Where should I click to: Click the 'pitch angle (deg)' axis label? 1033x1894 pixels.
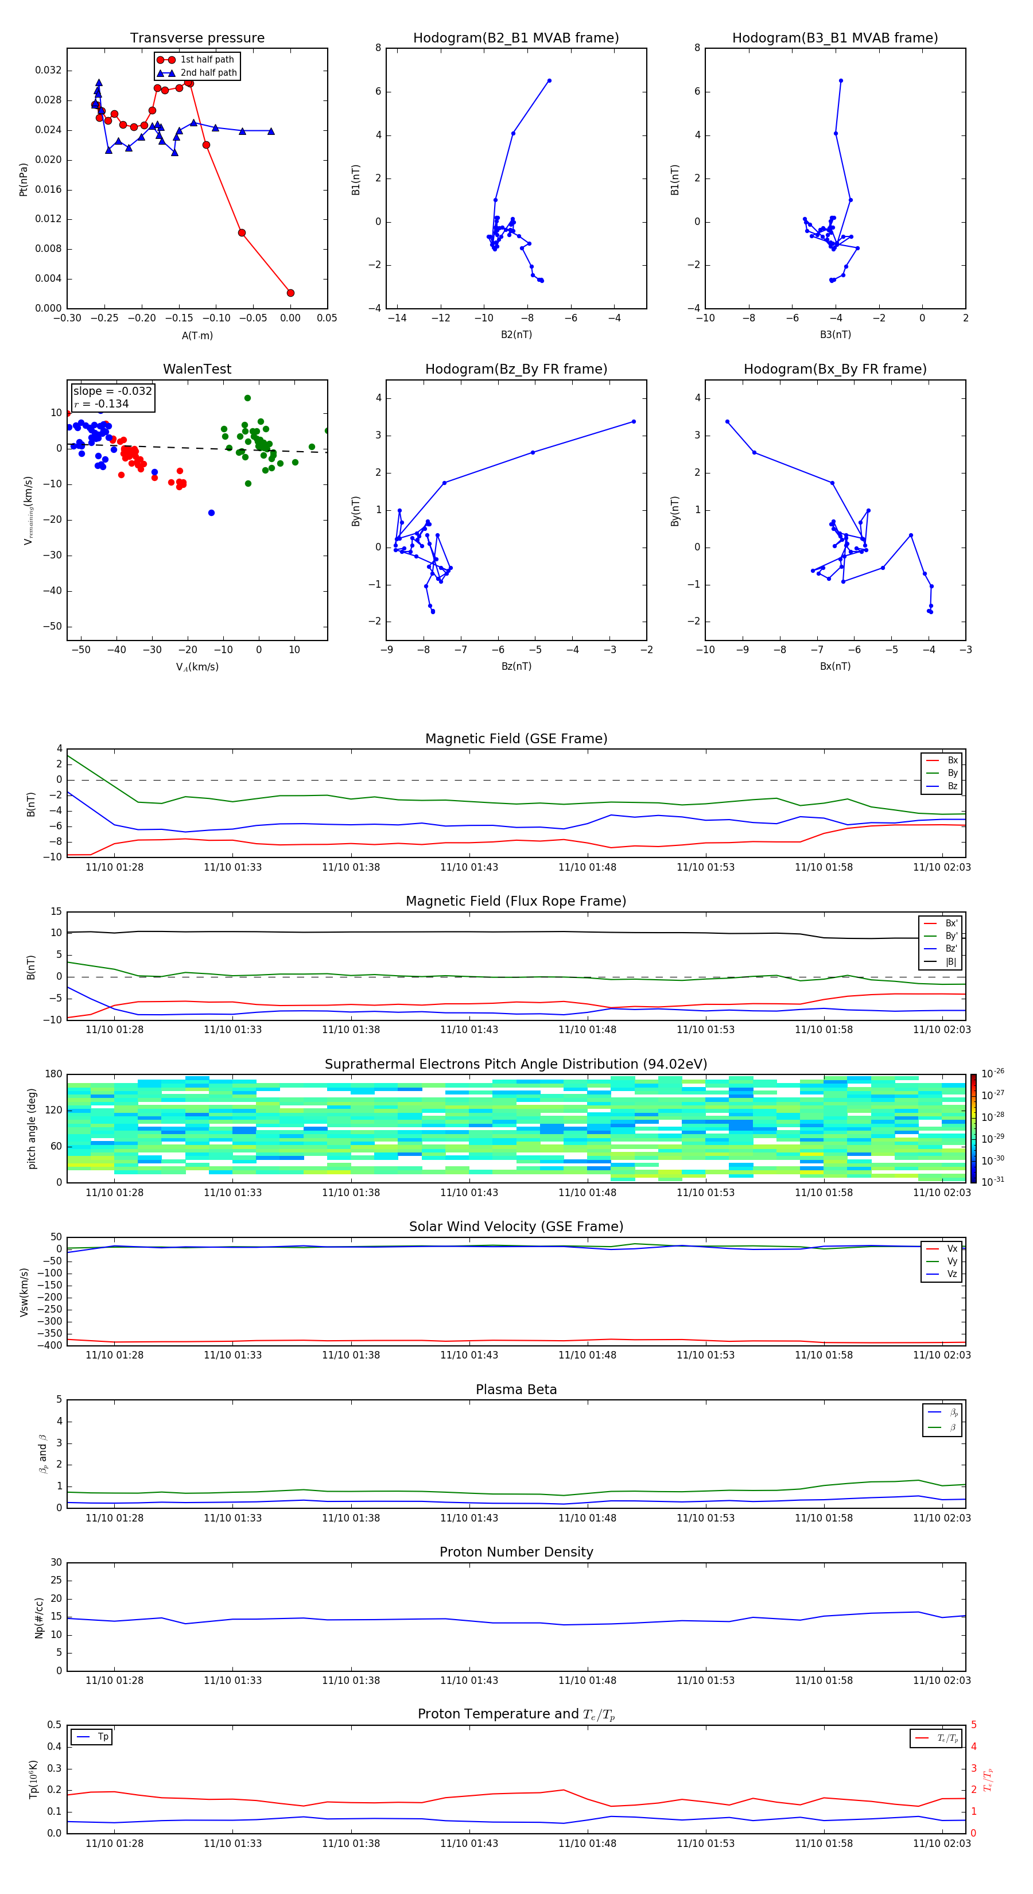(x=32, y=1128)
